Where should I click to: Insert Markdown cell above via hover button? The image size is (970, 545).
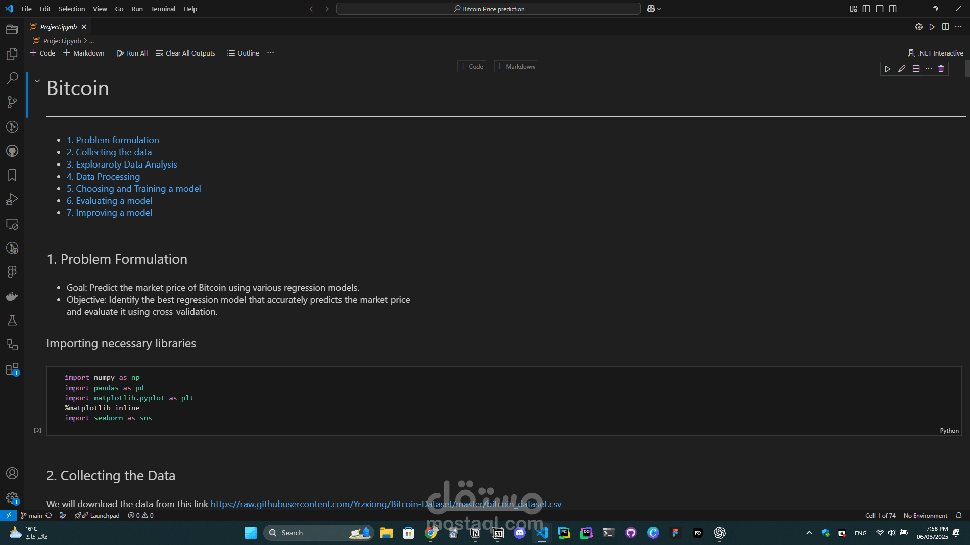515,66
